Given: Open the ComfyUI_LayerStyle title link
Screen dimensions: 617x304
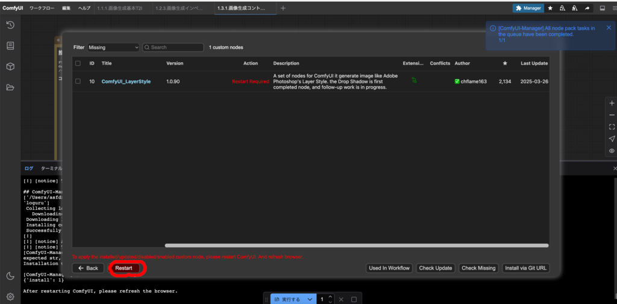Looking at the screenshot, I should pos(126,81).
